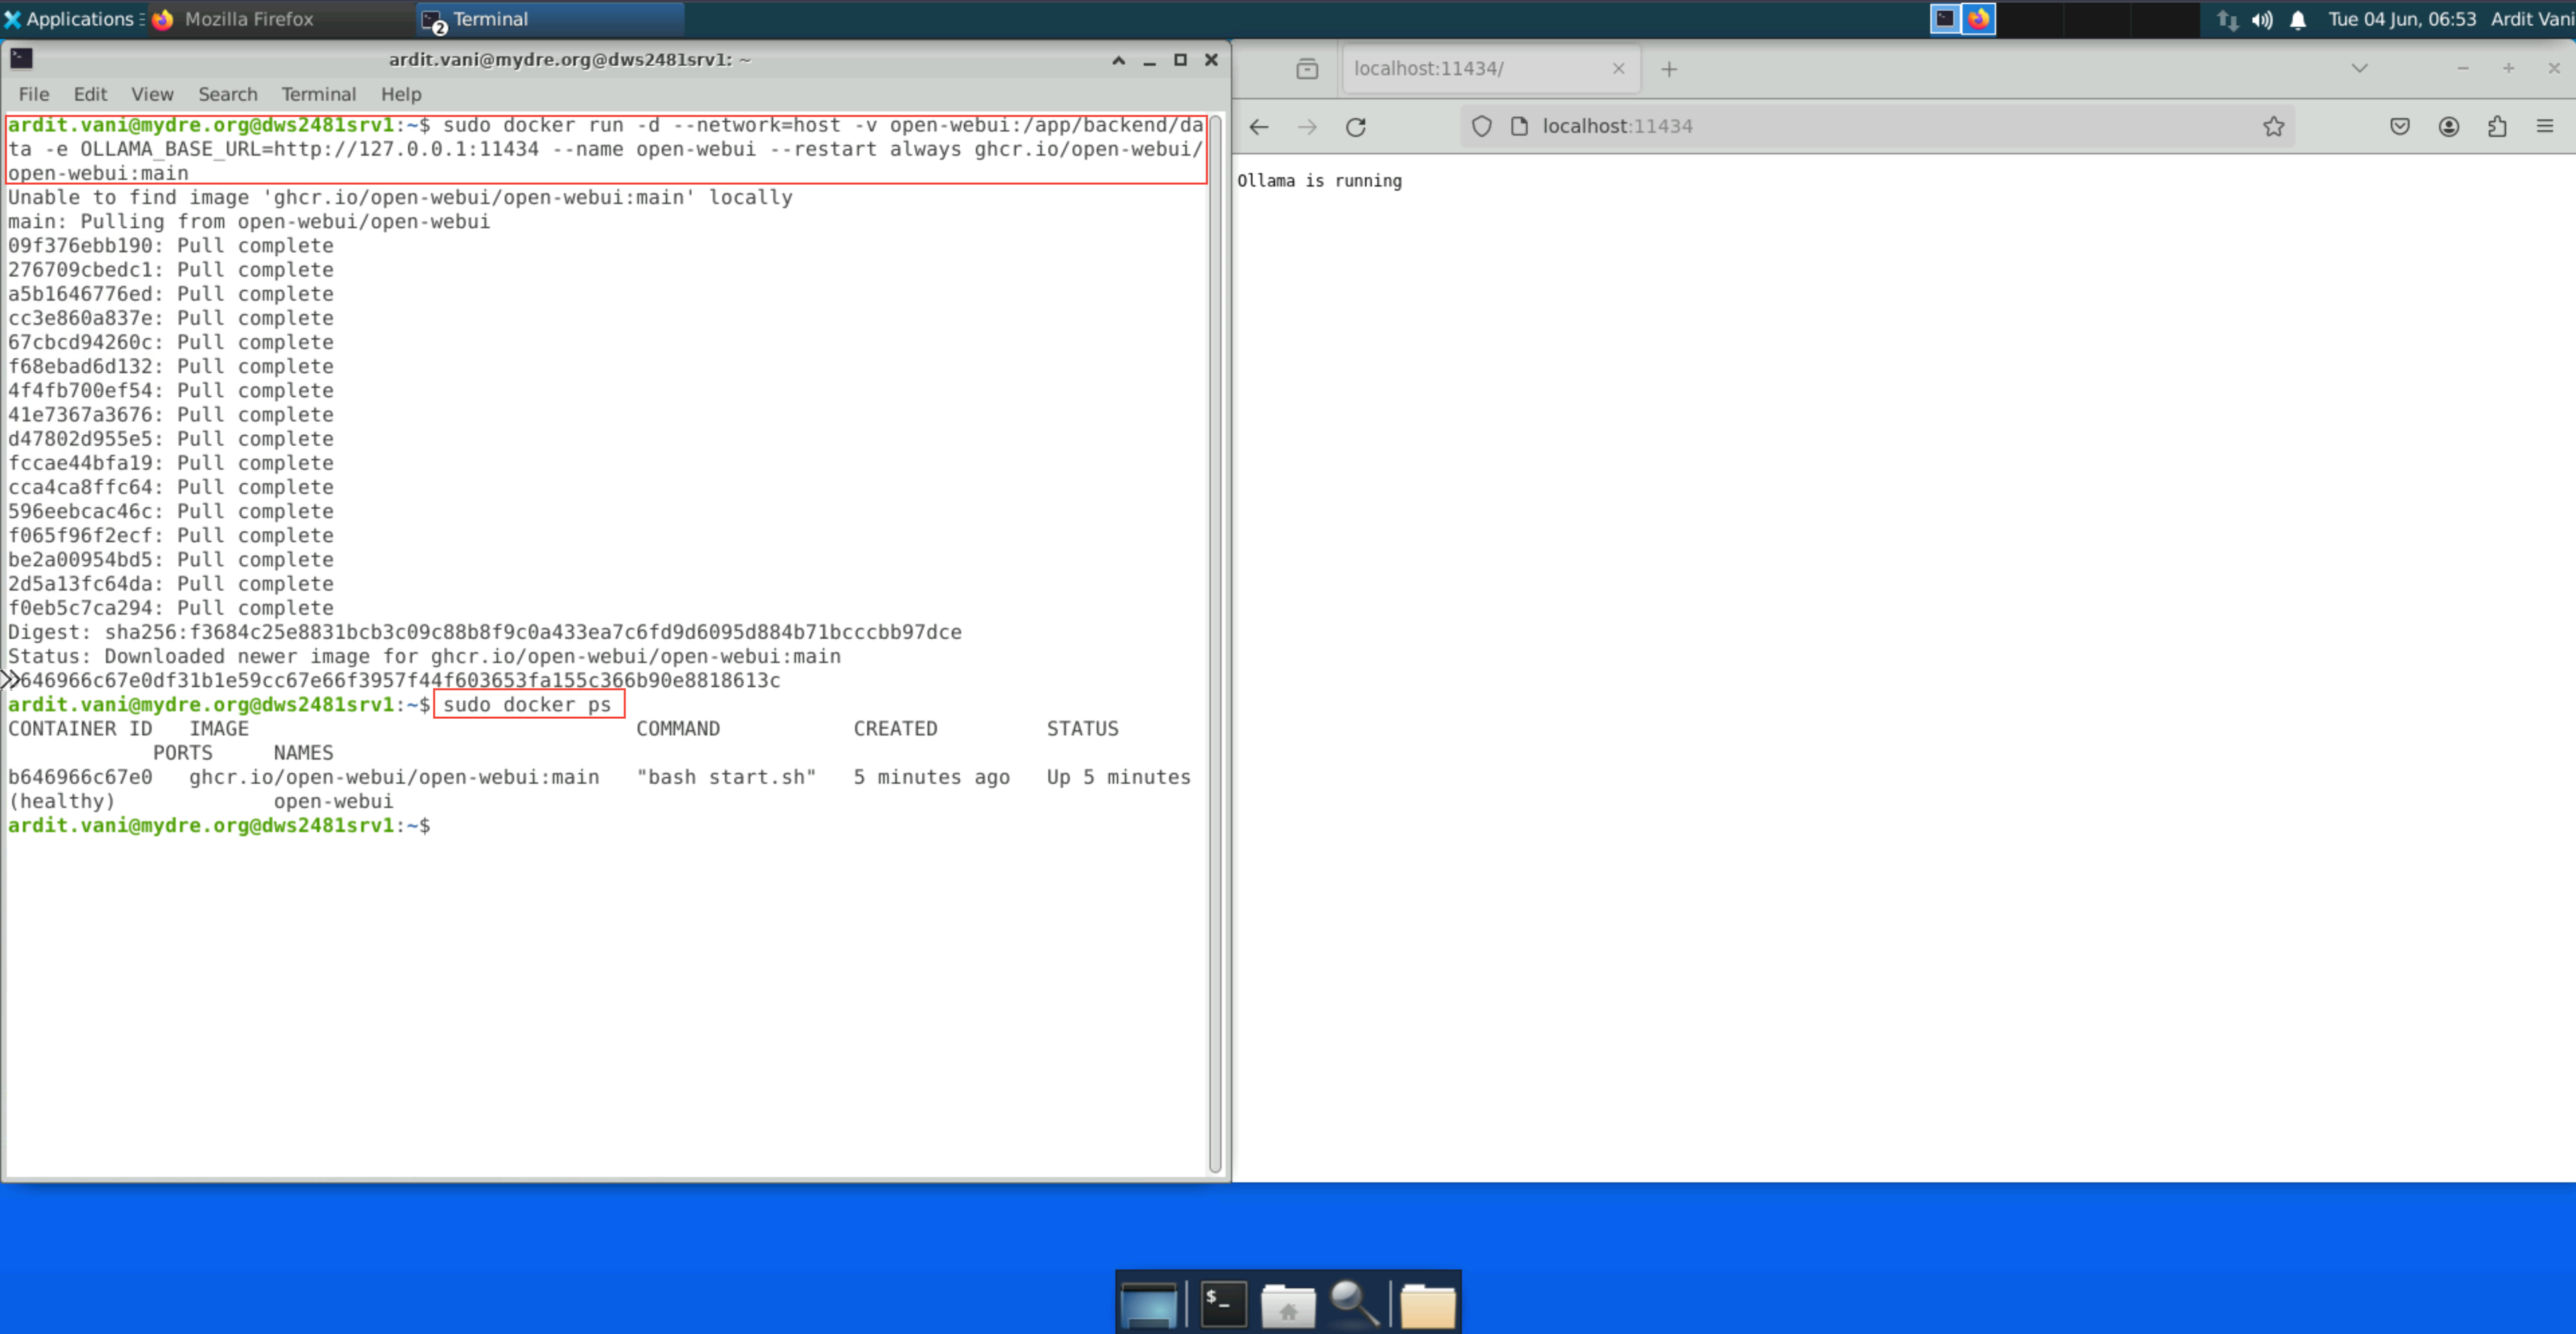Click container ID b646966c67e0
Image resolution: width=2576 pixels, height=1334 pixels.
80,777
